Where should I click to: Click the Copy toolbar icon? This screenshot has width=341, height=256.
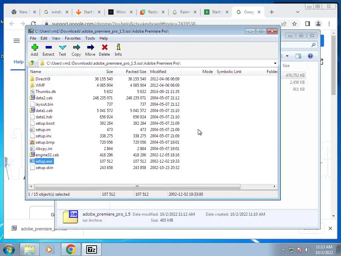coord(76,50)
